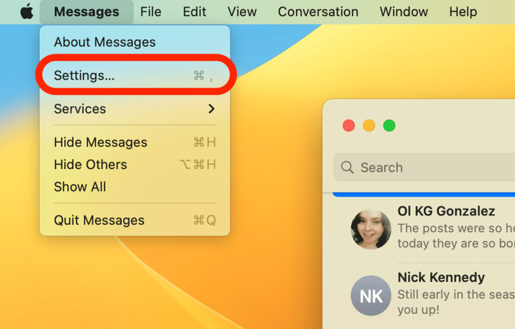Open the Apple logo menu
Screen dimensions: 515x329
point(27,12)
